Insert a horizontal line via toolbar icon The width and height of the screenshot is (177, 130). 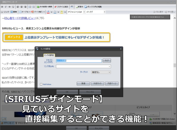coord(72,7)
